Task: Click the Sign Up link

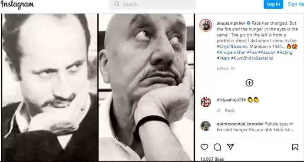Action: point(296,4)
